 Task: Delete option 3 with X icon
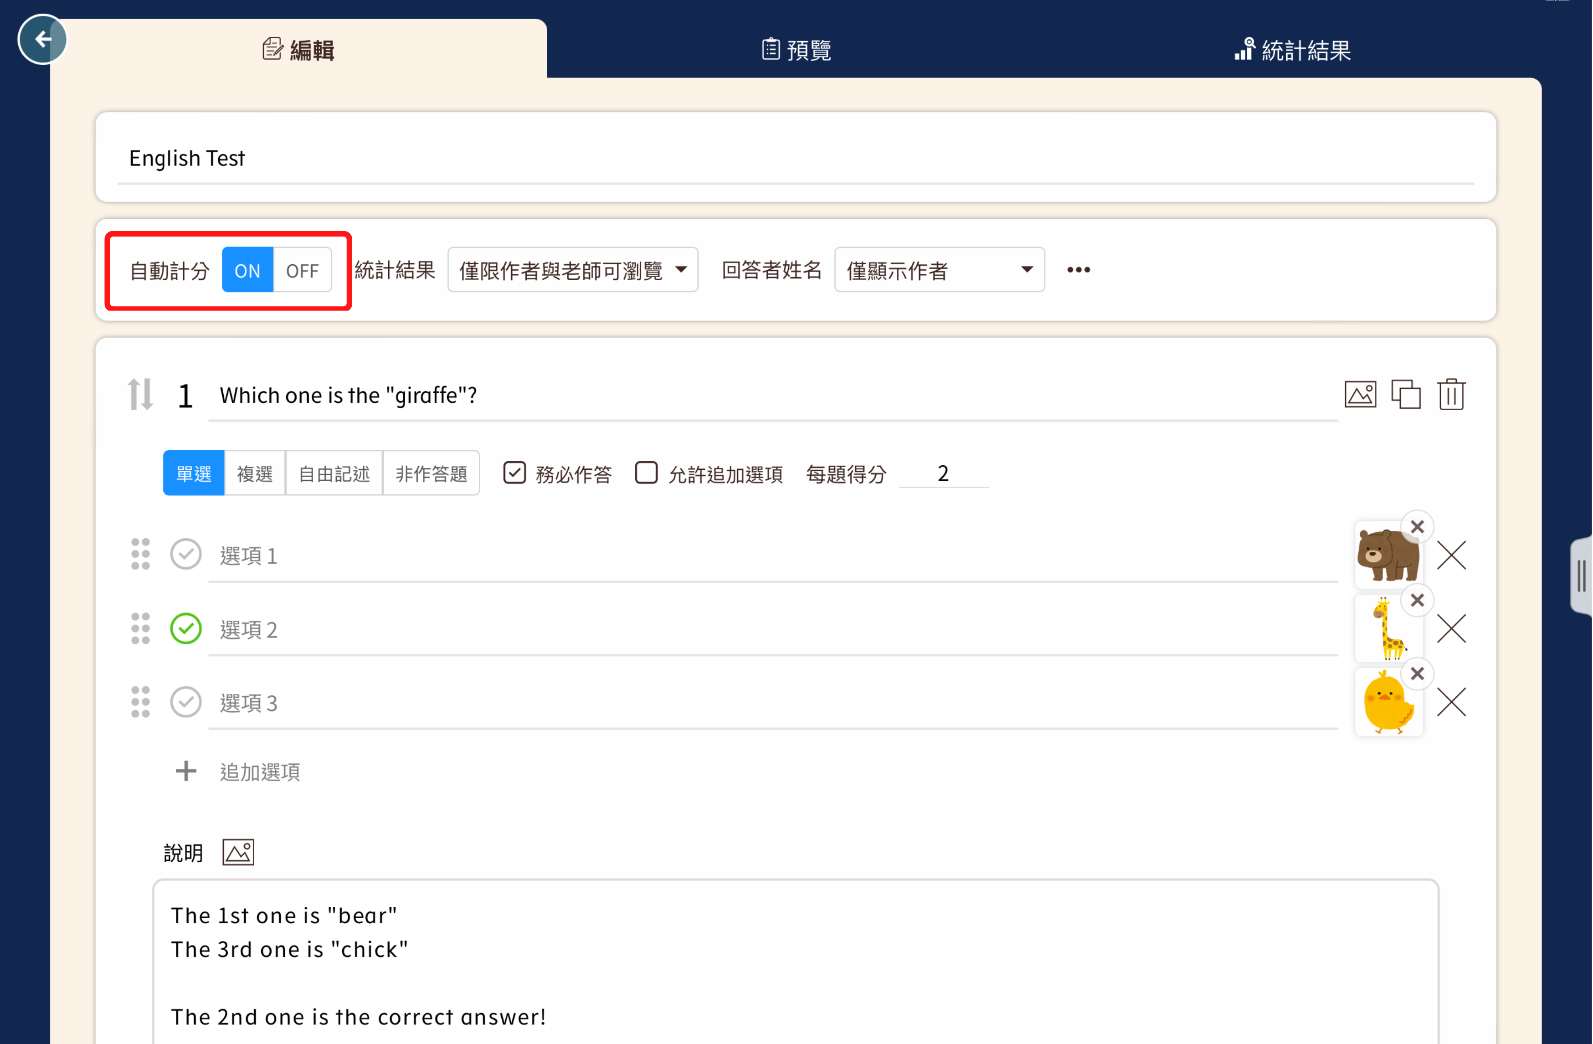coord(1451,702)
